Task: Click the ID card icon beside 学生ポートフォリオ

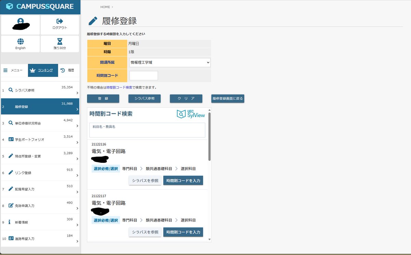Action: tap(11, 139)
